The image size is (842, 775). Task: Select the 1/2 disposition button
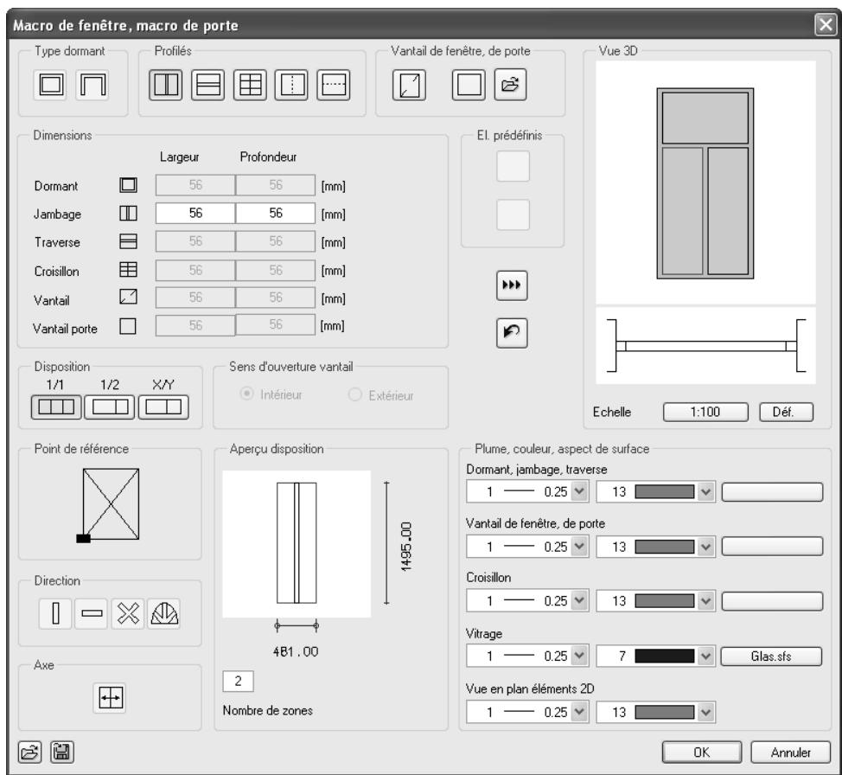click(110, 407)
